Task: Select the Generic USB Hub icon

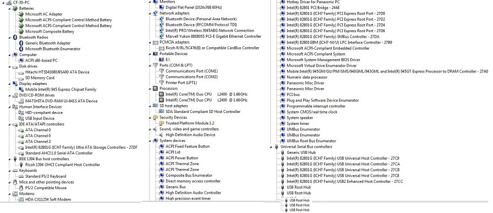Action: (x=283, y=152)
